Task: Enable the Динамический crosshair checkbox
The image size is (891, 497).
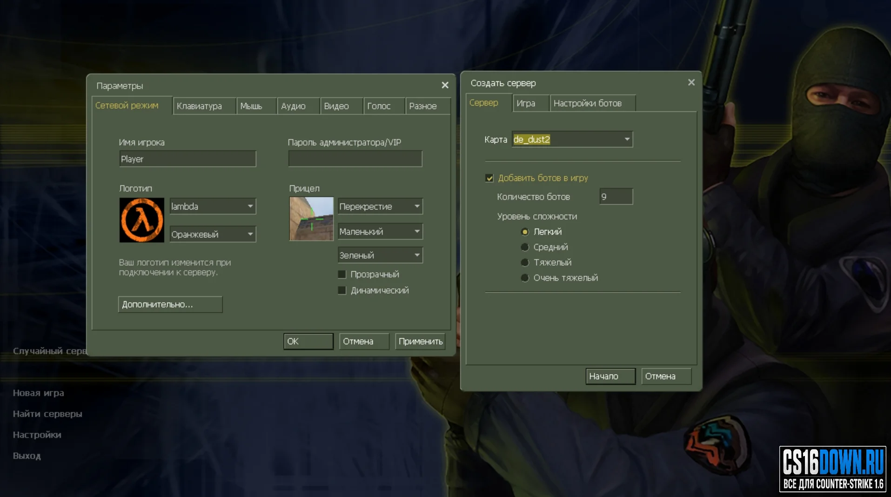Action: coord(342,290)
